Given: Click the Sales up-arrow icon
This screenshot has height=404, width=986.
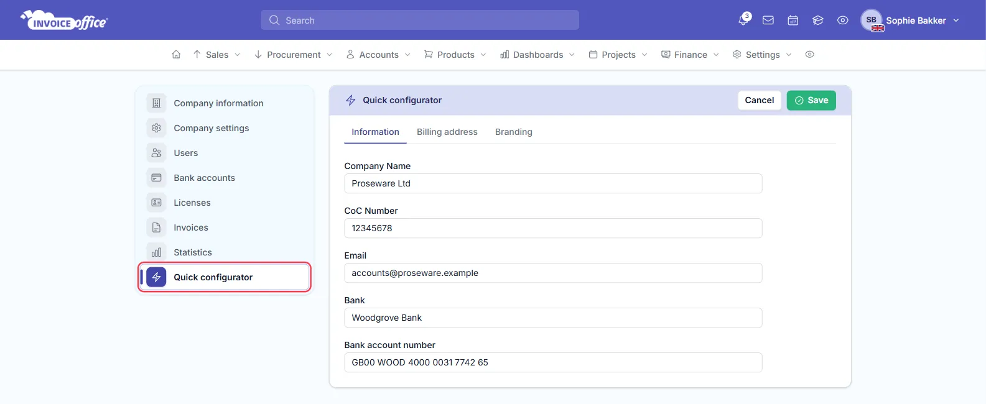Looking at the screenshot, I should click(x=197, y=55).
